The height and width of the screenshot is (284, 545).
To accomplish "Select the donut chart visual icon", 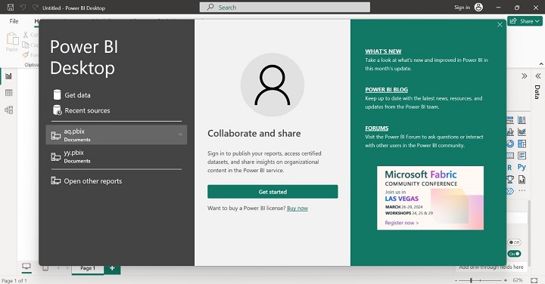I will [510, 144].
